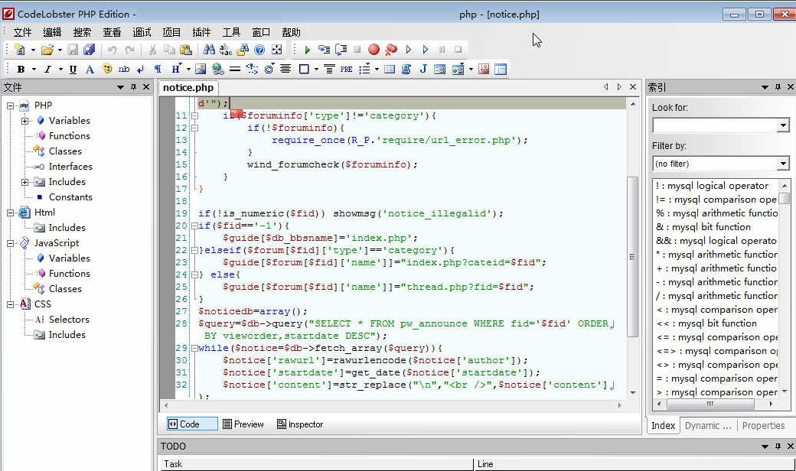Apply Bold with the B icon
796x471 pixels.
[21, 69]
